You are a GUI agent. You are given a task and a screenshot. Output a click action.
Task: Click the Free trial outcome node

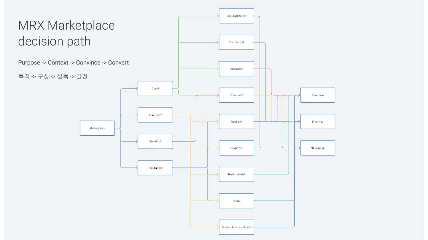318,122
